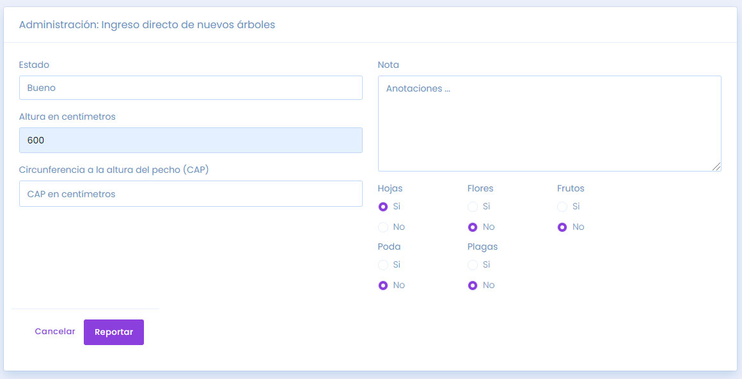Click the CAP en centímetros input

click(x=191, y=194)
